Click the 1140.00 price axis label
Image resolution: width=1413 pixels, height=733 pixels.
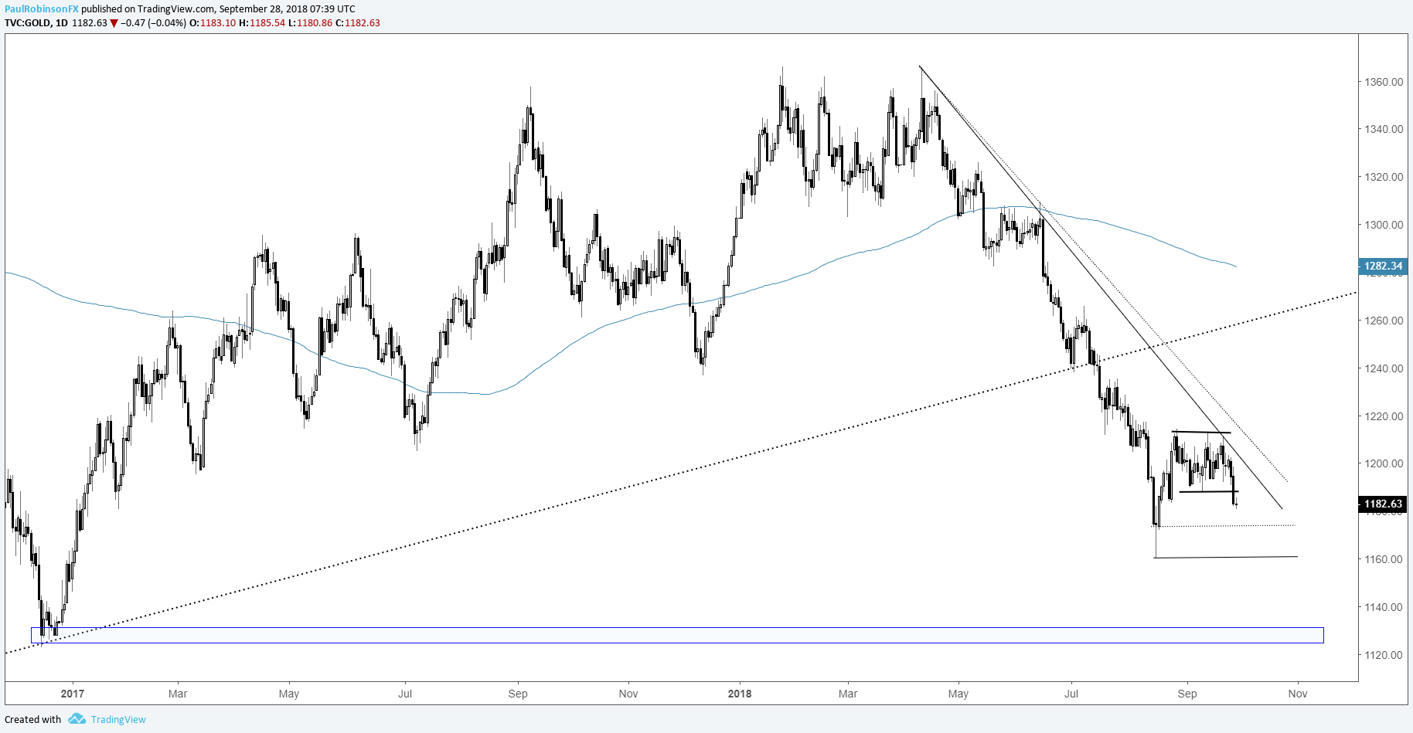1384,607
